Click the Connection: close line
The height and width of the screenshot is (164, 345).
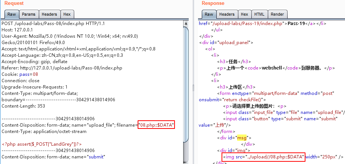click(x=21, y=81)
